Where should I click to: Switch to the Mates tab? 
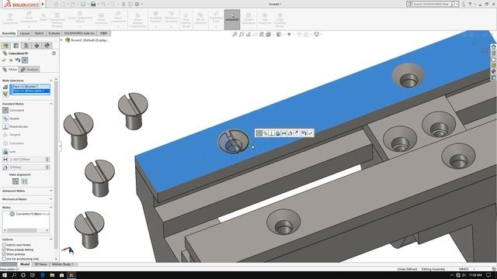(x=10, y=69)
